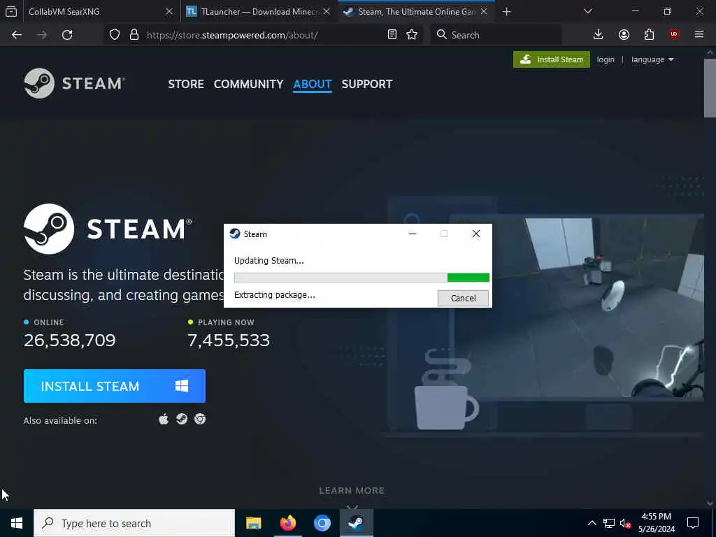Open the Windows Start menu
Screen dimensions: 716x537
17,523
